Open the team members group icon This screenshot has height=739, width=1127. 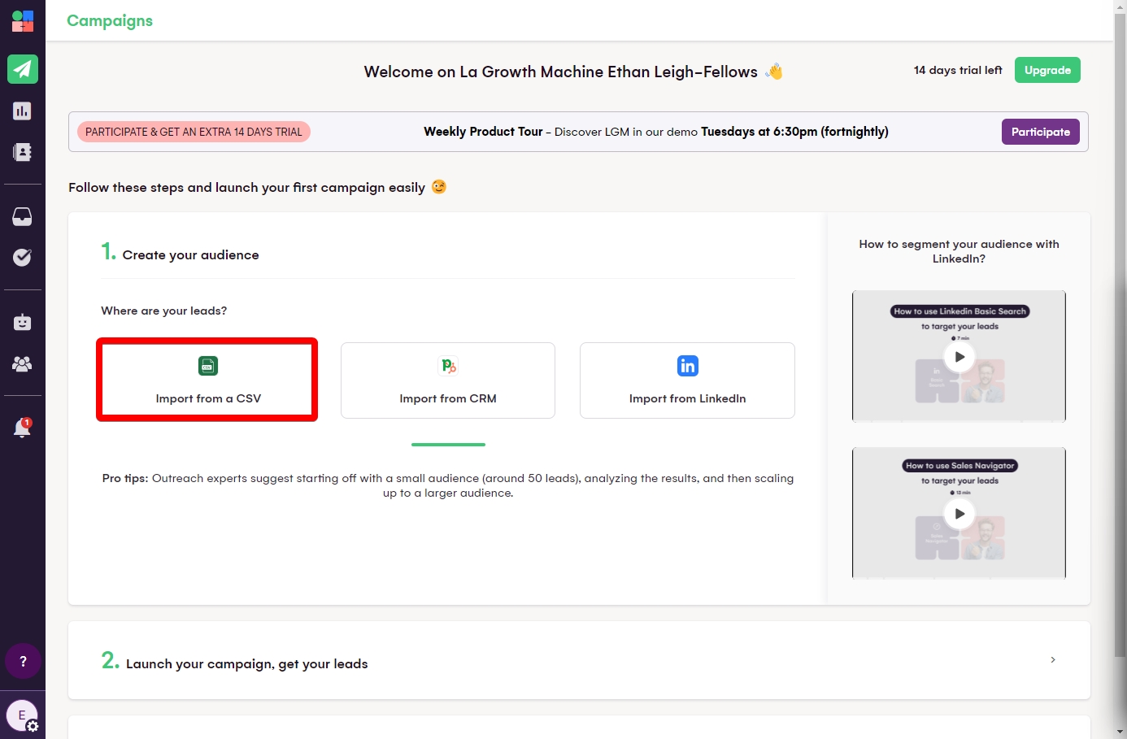pyautogui.click(x=23, y=363)
